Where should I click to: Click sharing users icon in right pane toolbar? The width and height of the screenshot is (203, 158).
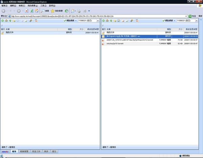(x=132, y=21)
